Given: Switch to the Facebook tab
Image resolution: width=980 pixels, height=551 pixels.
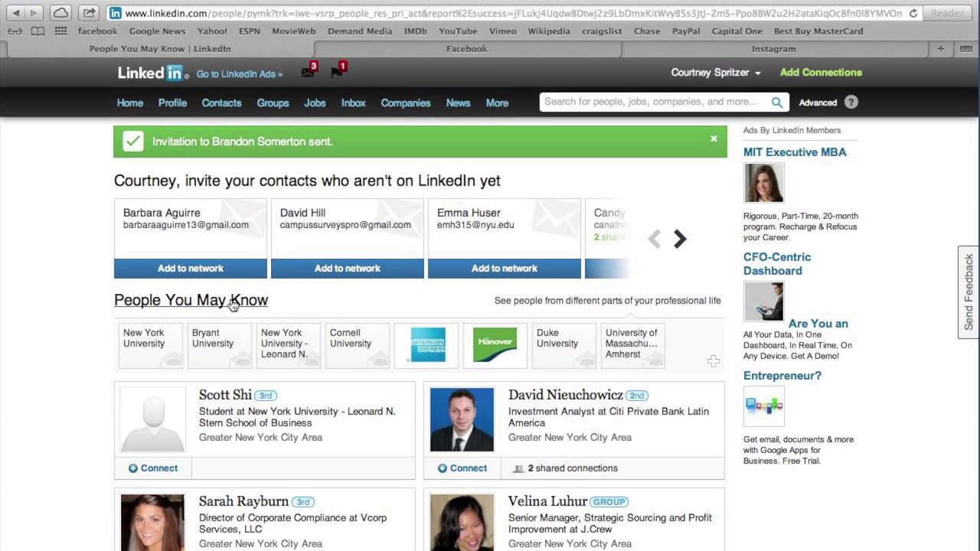Looking at the screenshot, I should [x=467, y=49].
